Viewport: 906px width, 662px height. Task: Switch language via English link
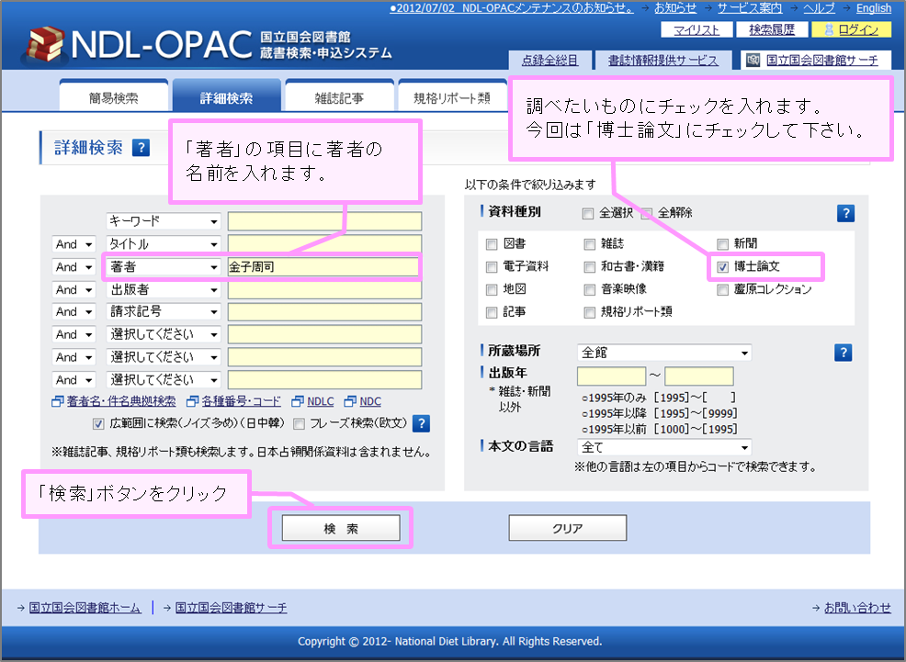pyautogui.click(x=874, y=8)
